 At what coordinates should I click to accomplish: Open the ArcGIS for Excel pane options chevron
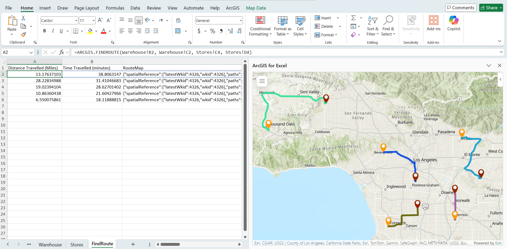tap(489, 65)
